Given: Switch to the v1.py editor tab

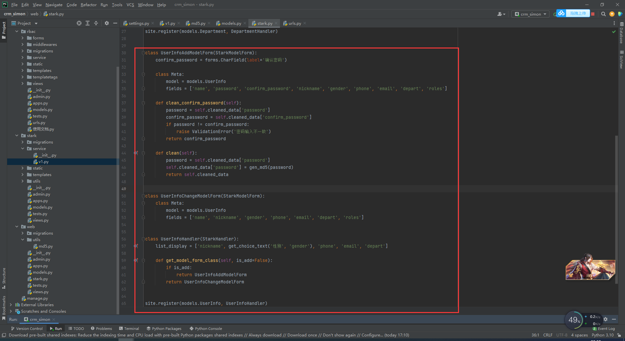Looking at the screenshot, I should (x=170, y=23).
